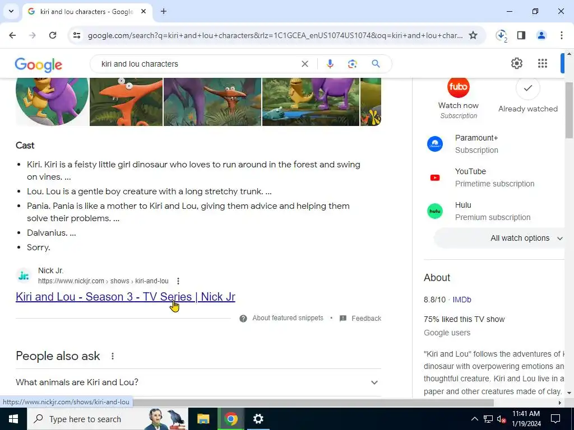The image size is (574, 430).
Task: Click the Google logo
Action: (x=39, y=65)
